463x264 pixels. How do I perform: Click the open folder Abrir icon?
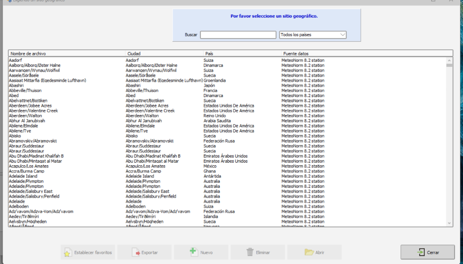[309, 252]
